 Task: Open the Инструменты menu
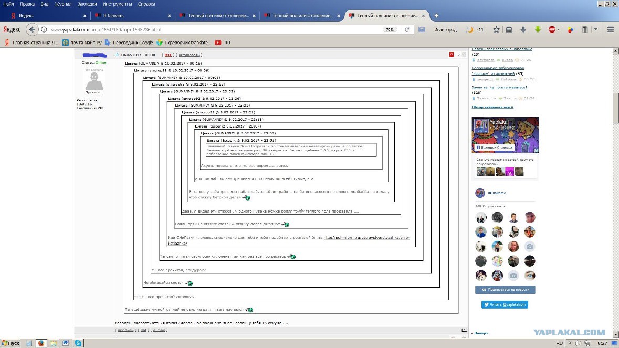[117, 4]
